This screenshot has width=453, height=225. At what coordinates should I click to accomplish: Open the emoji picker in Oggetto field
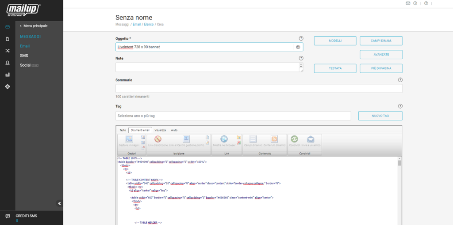coord(298,47)
